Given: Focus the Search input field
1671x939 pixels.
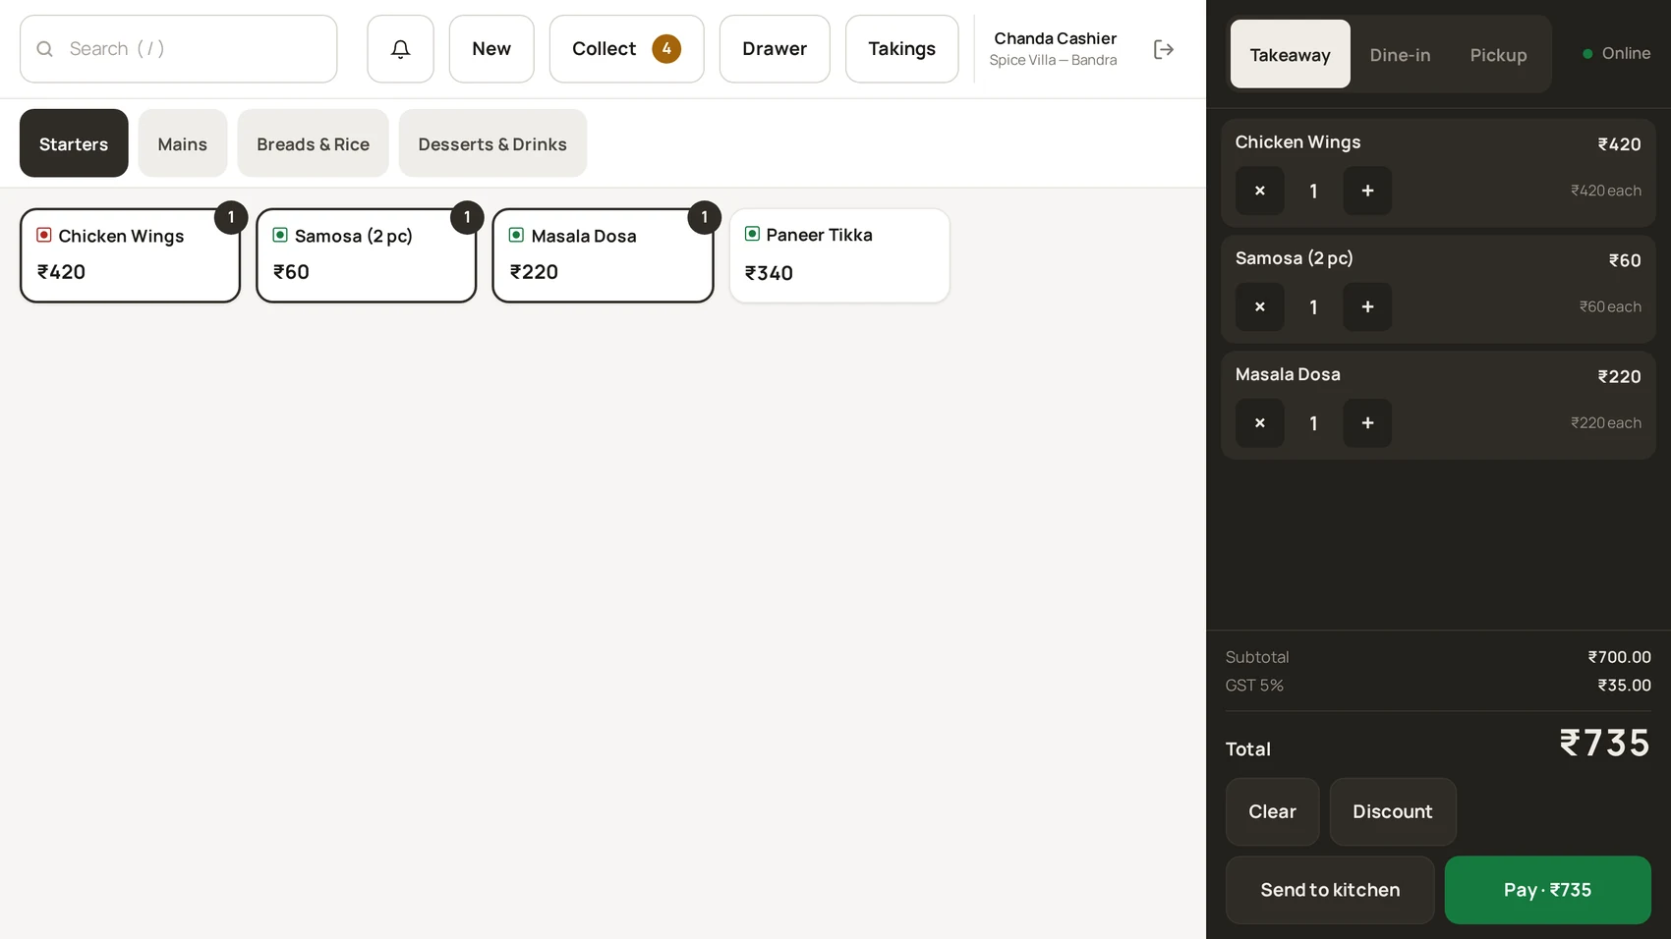Looking at the screenshot, I should (178, 49).
